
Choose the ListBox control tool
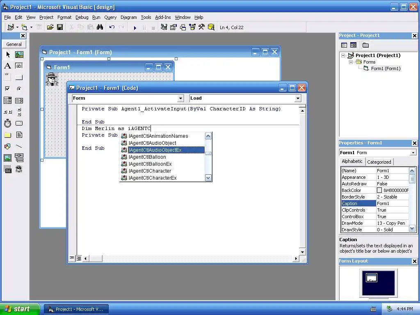[19, 100]
